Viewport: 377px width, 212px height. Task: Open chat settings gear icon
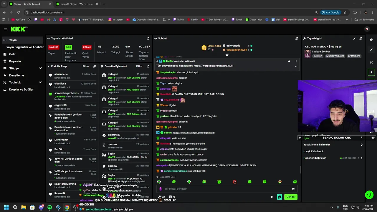coord(272,197)
